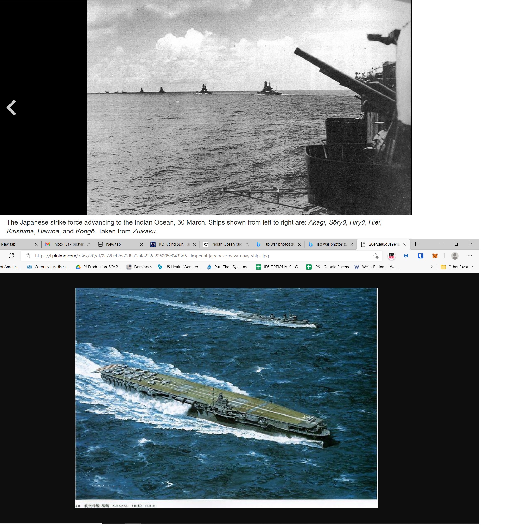506x527 pixels.
Task: Click the browser refresh icon
Action: click(11, 256)
